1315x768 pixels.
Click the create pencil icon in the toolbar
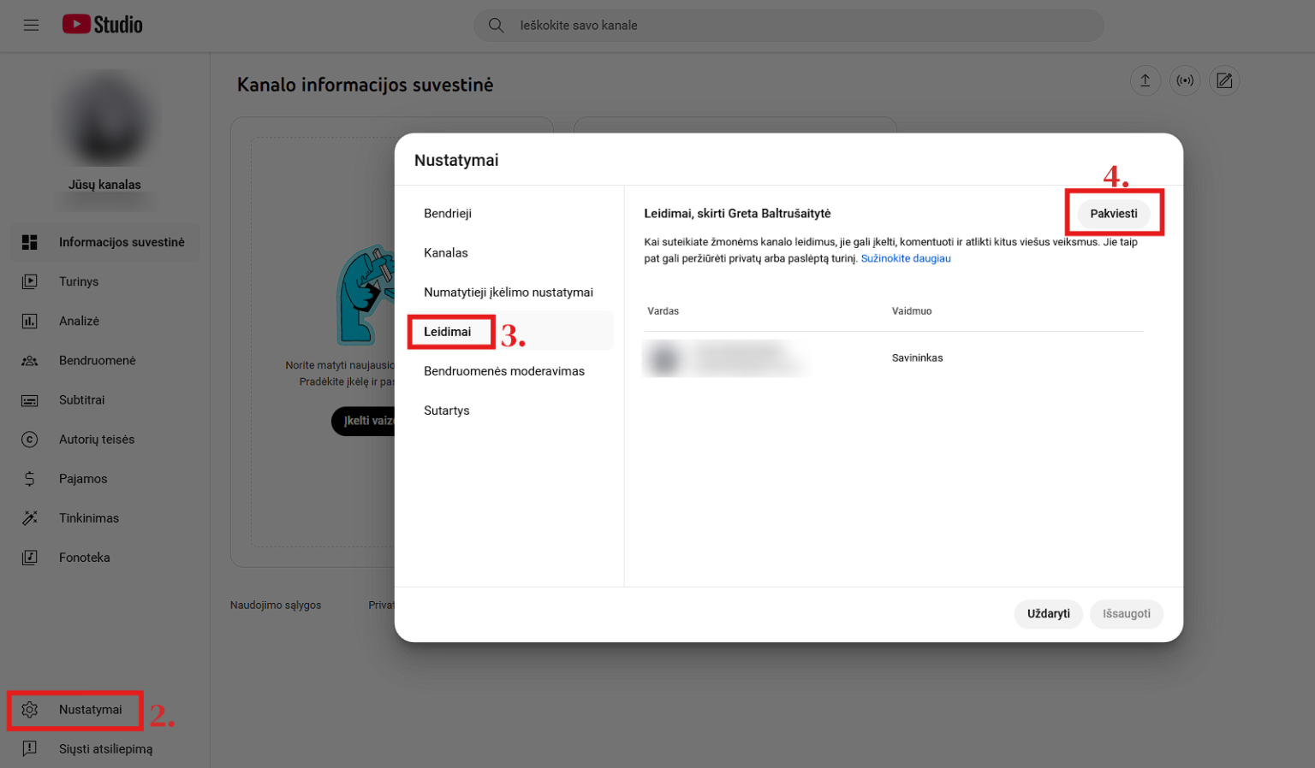(x=1224, y=80)
